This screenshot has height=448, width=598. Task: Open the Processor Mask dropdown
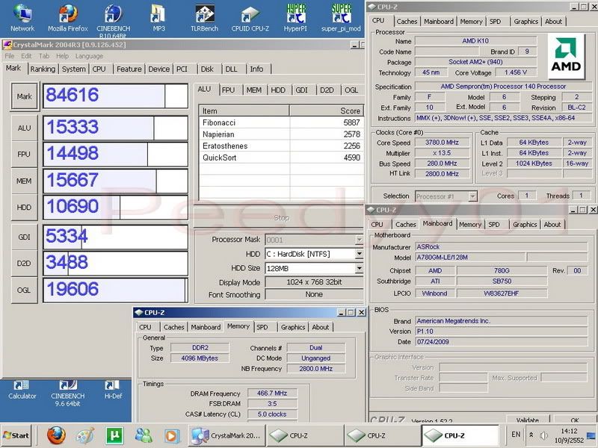(359, 240)
